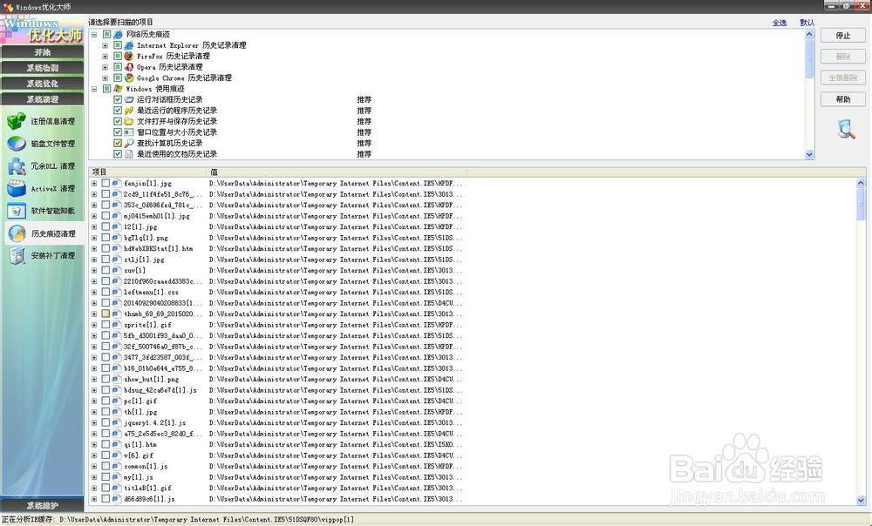The height and width of the screenshot is (526, 872).
Task: Expand FireFox 历史记录清理 node
Action: point(106,56)
